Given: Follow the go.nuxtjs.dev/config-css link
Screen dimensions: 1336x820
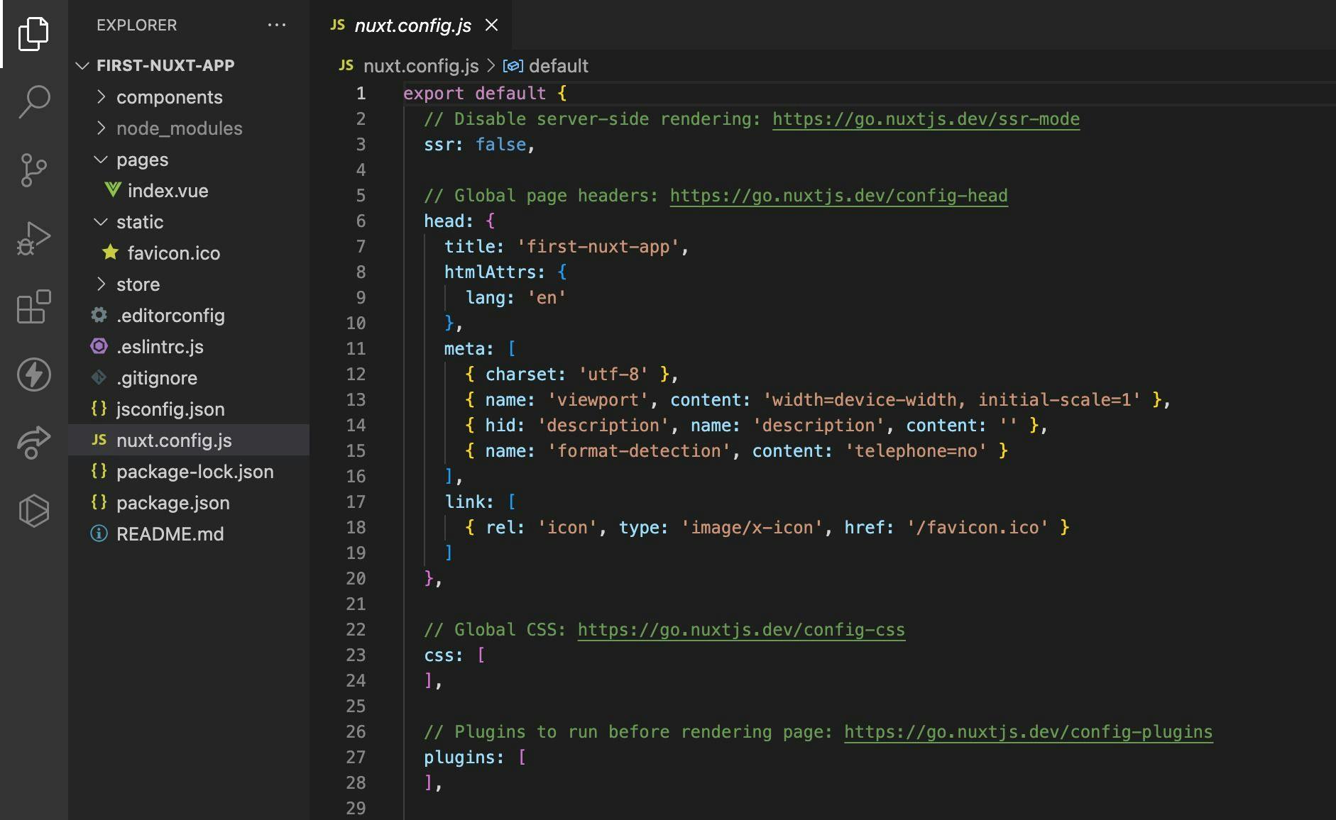Looking at the screenshot, I should (x=741, y=630).
